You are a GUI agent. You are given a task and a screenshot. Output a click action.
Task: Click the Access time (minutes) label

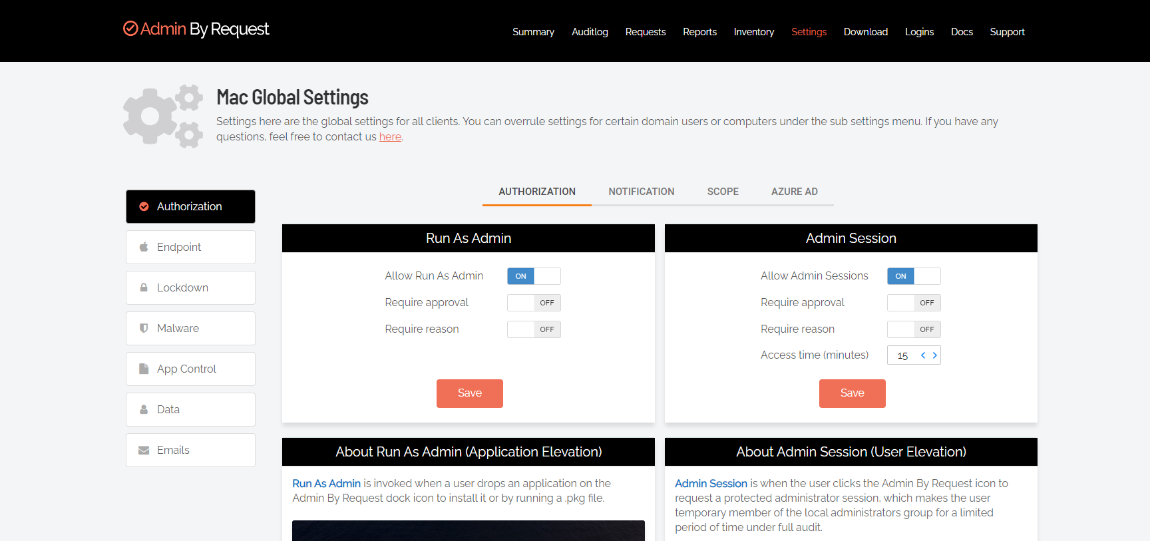815,355
